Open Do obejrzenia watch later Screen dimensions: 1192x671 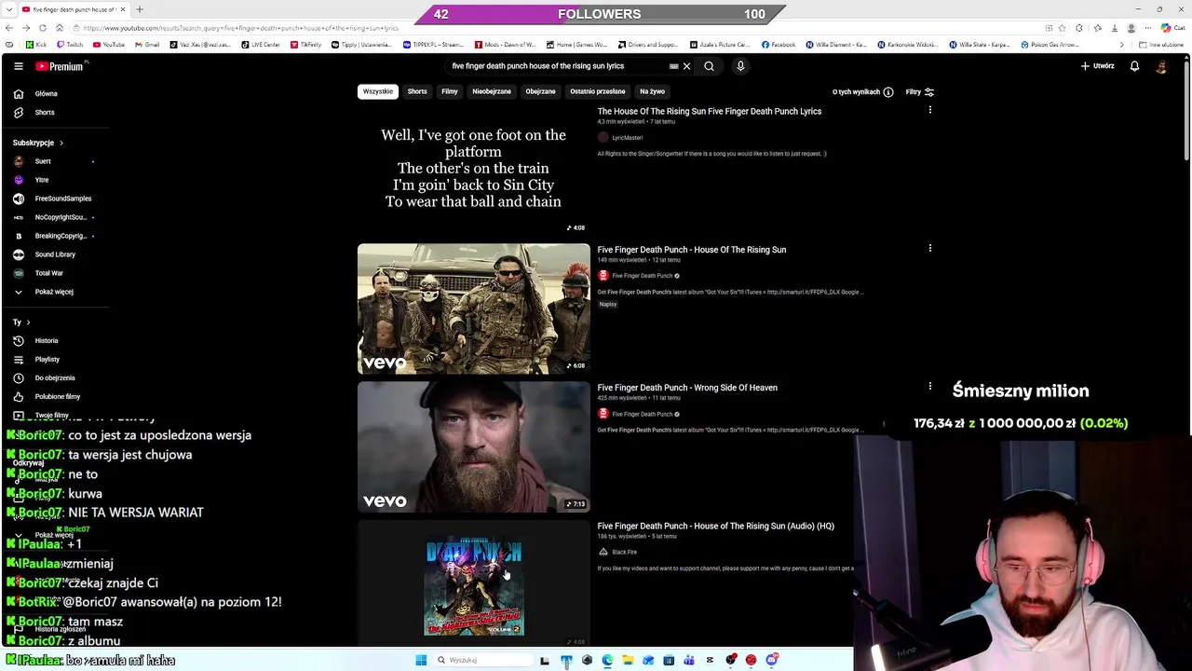click(56, 377)
